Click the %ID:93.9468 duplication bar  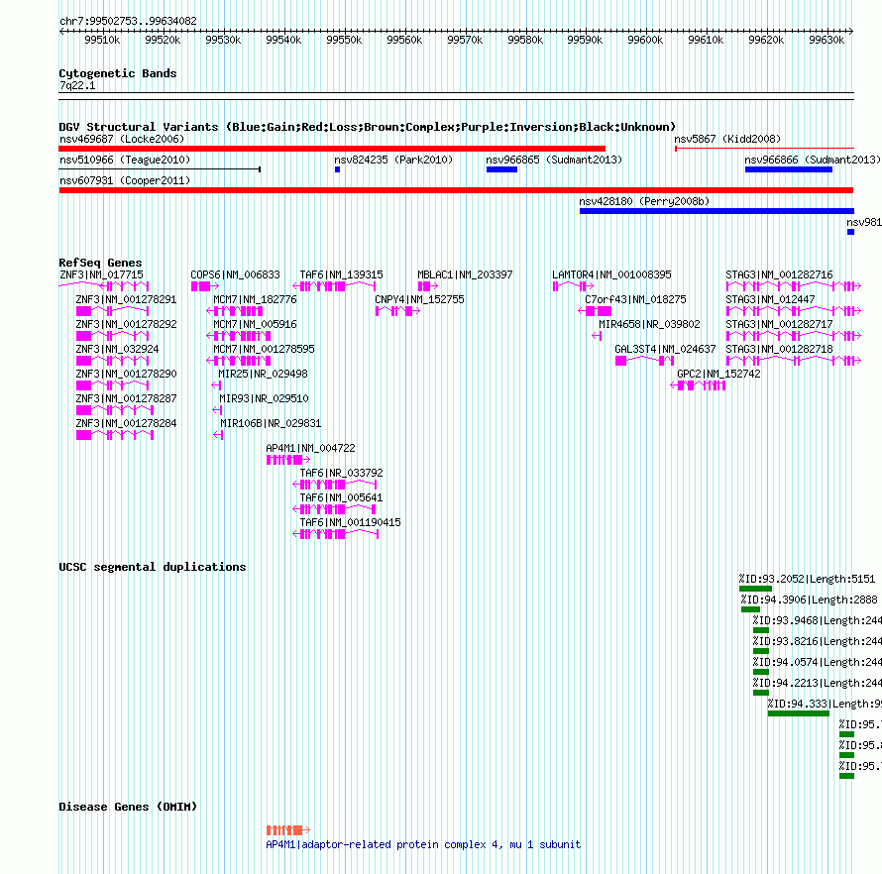761,630
